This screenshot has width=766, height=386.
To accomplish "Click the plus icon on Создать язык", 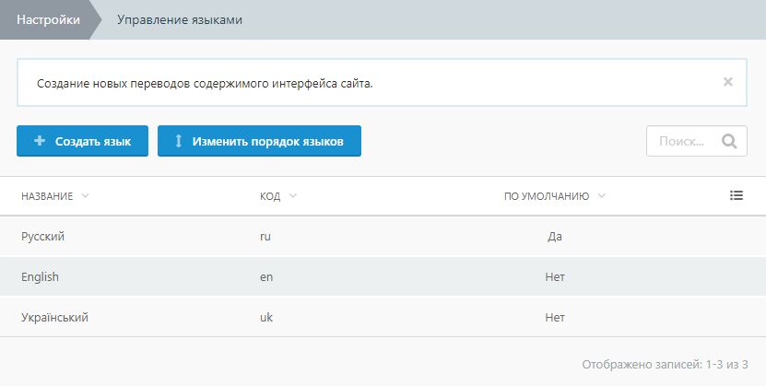I will [40, 142].
